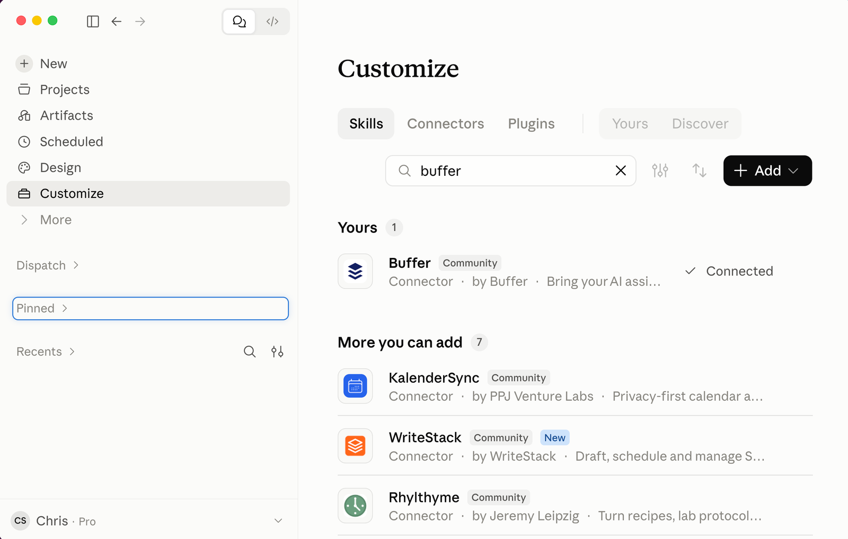This screenshot has height=539, width=848.
Task: Open Design in the sidebar
Action: point(148,167)
